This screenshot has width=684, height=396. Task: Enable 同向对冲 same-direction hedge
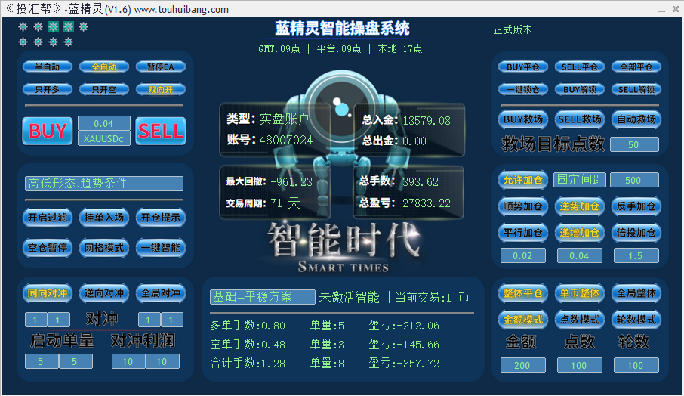tap(47, 293)
